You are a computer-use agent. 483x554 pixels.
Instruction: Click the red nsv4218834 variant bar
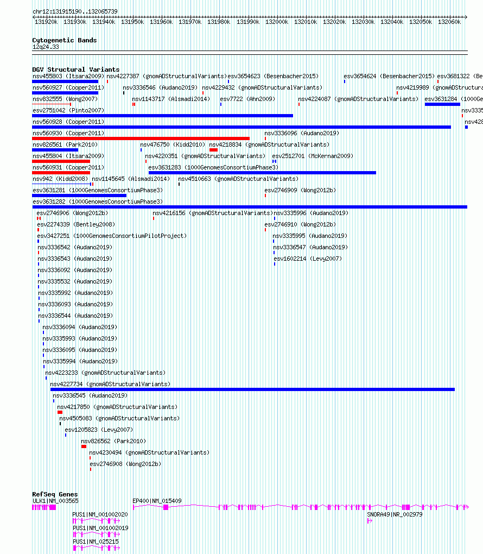tap(214, 150)
